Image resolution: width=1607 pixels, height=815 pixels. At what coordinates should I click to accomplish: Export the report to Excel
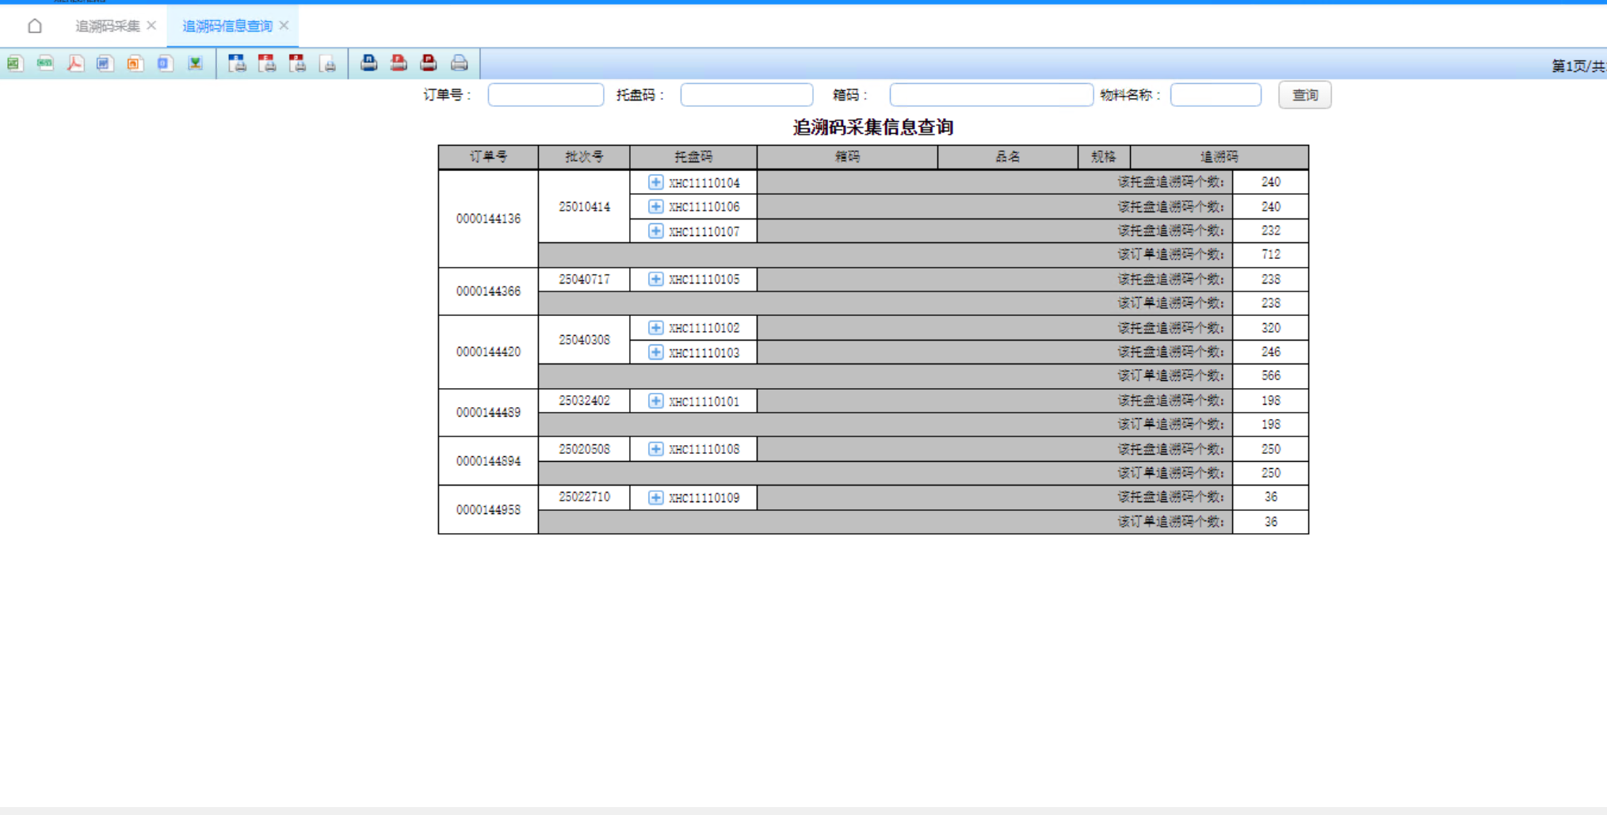pyautogui.click(x=14, y=63)
